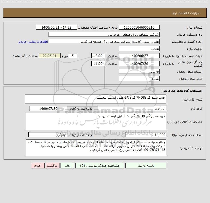This screenshot has height=203, width=210.
Task: Click the deadline time field 13:00
Action: (x=98, y=56)
